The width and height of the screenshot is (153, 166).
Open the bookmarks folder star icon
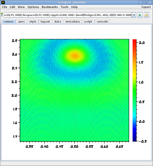tap(146, 15)
